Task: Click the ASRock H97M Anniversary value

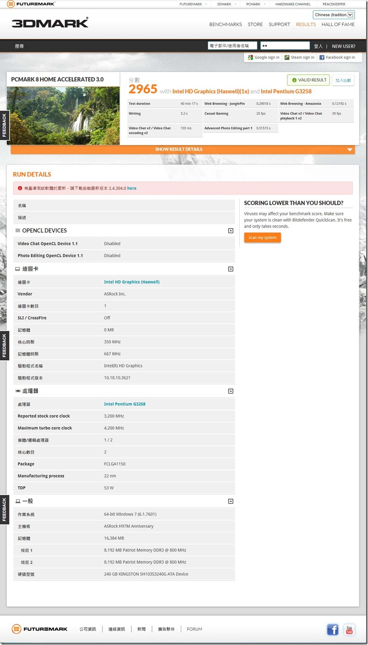Action: (129, 526)
